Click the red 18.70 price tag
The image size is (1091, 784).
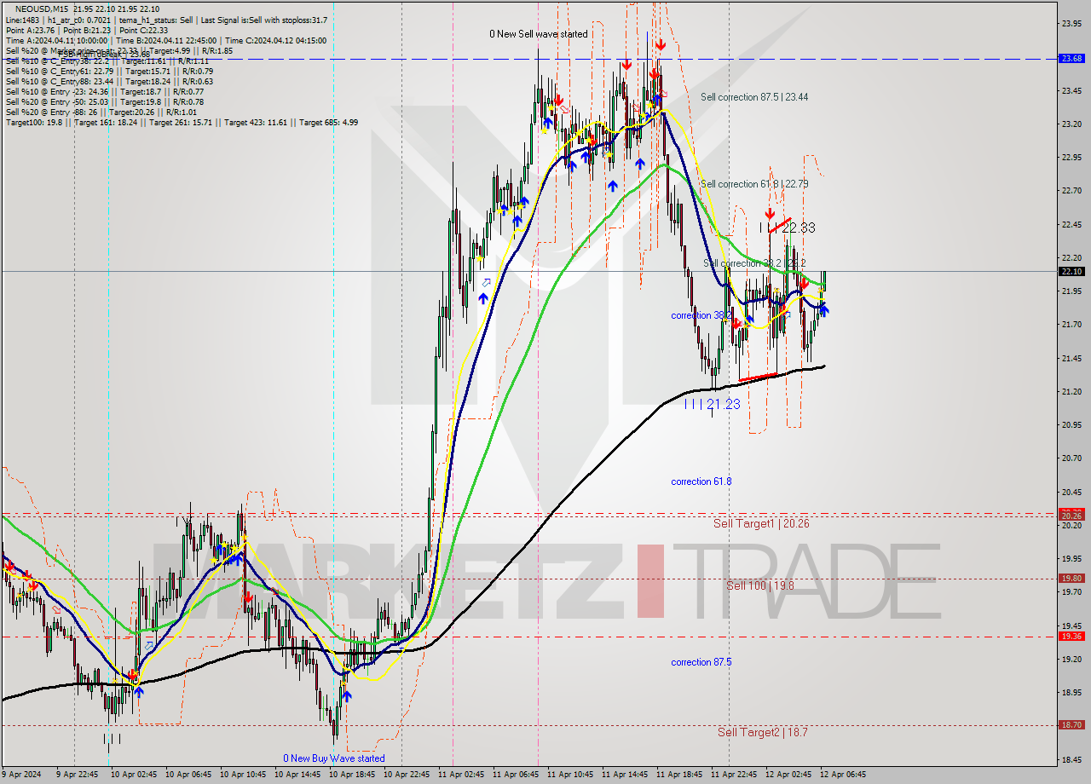(1071, 725)
